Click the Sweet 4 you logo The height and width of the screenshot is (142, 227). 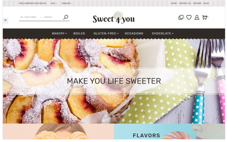[114, 18]
